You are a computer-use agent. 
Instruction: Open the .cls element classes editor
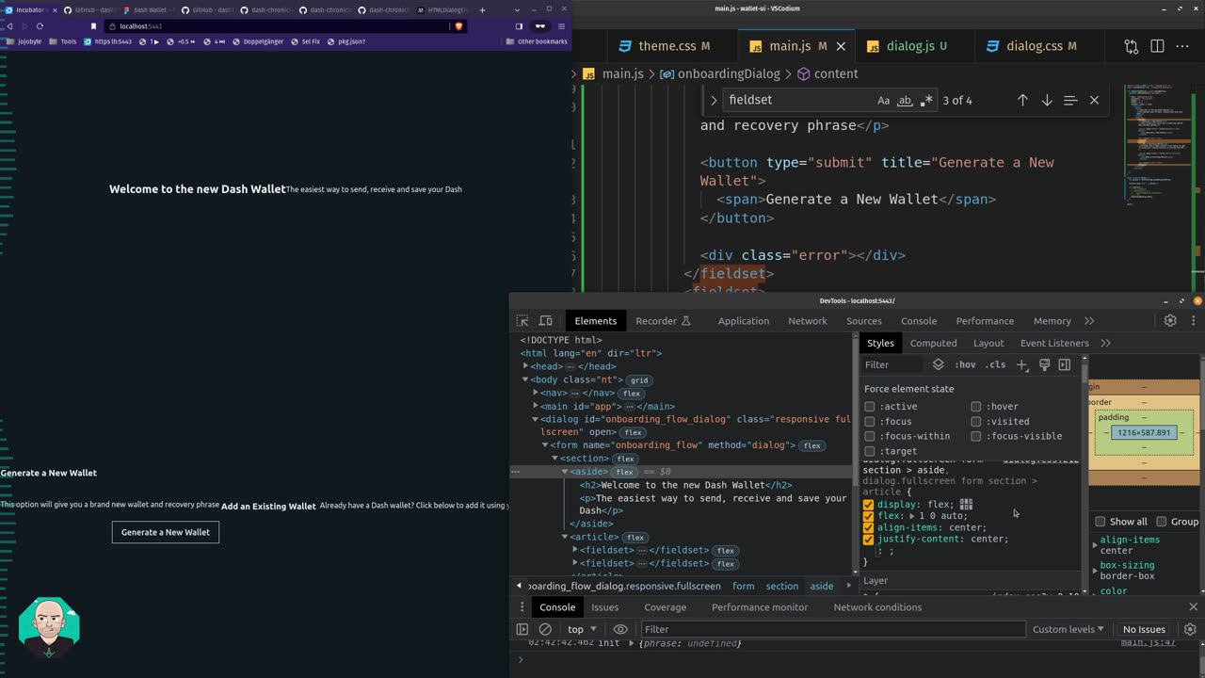tap(995, 364)
